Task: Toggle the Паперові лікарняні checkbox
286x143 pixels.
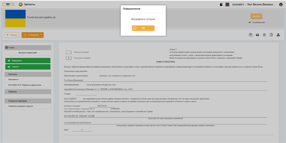Action: 69,52
